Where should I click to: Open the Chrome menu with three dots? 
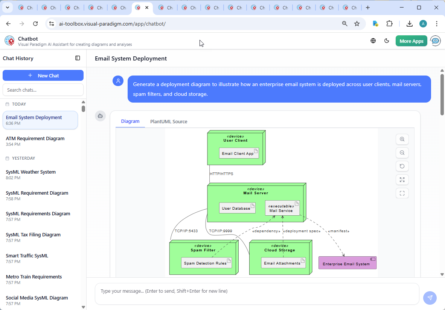click(x=437, y=23)
